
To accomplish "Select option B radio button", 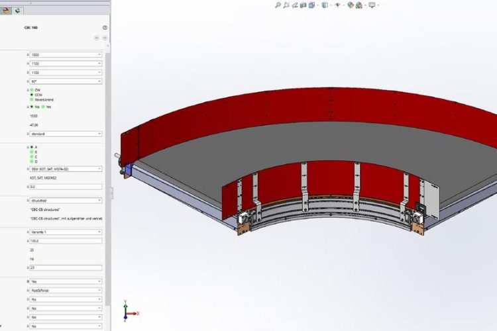I will click(31, 152).
